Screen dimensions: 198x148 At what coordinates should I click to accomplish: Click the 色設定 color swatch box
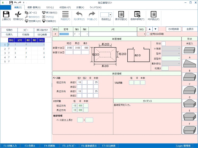[104, 15]
